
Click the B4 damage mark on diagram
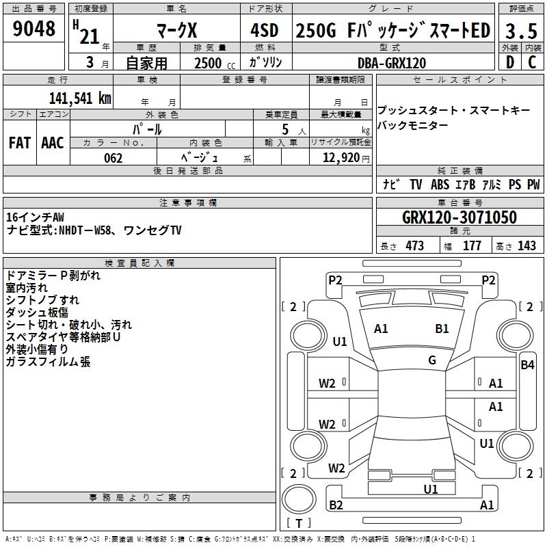click(527, 365)
